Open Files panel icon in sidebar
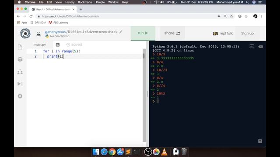The image size is (280, 157). 20,47
